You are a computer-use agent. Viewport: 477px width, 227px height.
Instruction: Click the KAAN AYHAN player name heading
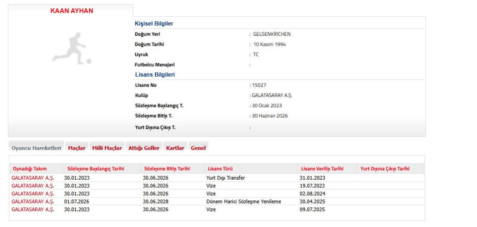point(72,11)
